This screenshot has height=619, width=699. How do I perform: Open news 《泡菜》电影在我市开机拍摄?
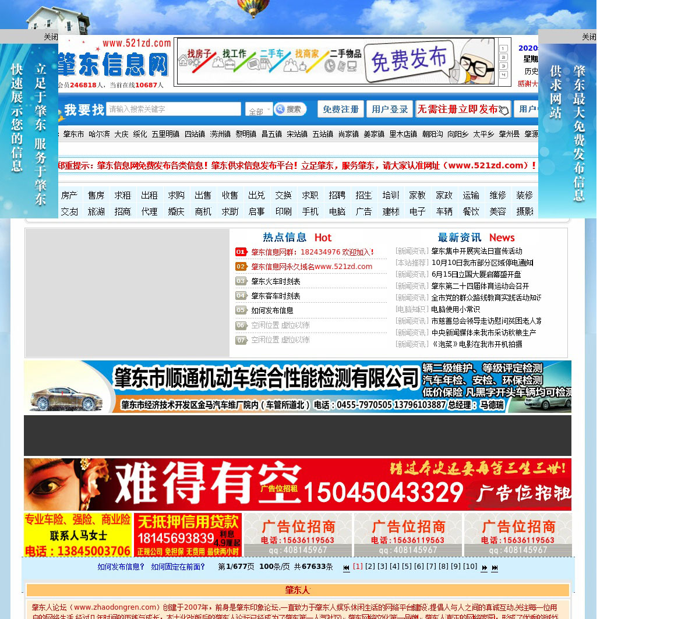476,344
